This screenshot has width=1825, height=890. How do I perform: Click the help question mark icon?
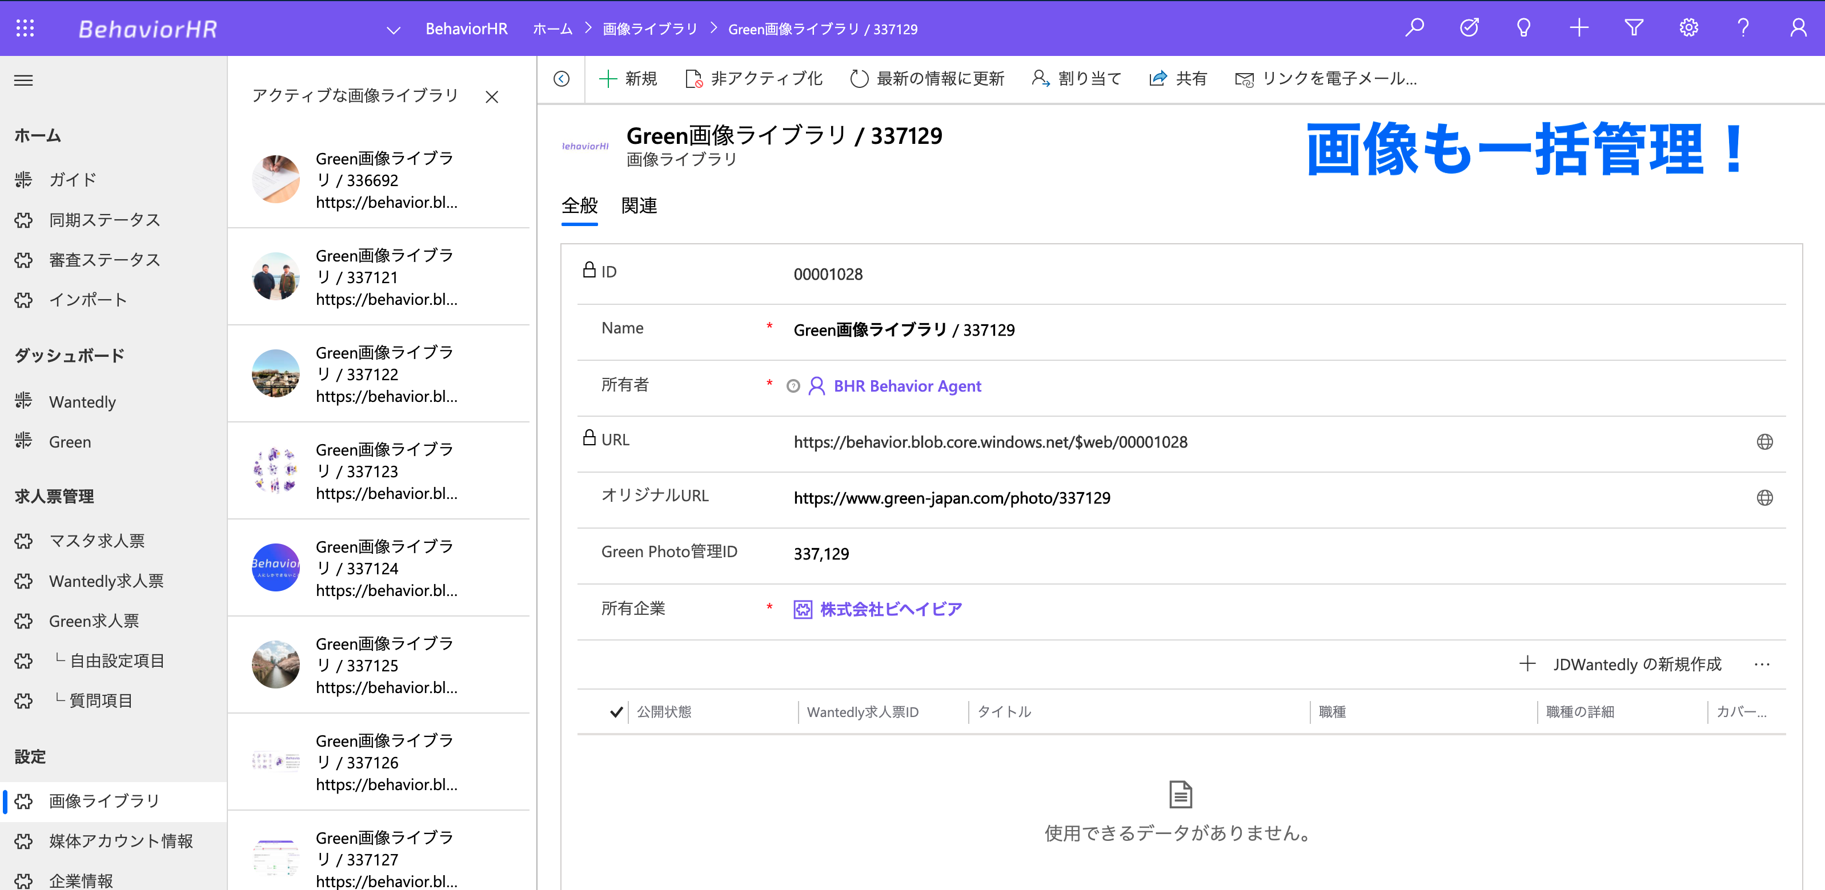coord(1743,29)
